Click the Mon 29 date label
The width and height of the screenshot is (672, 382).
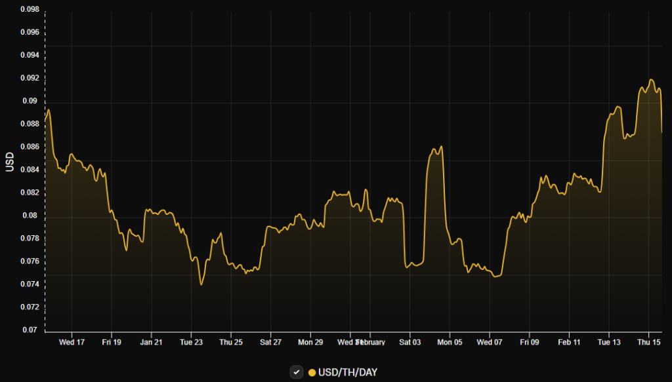[x=310, y=341]
